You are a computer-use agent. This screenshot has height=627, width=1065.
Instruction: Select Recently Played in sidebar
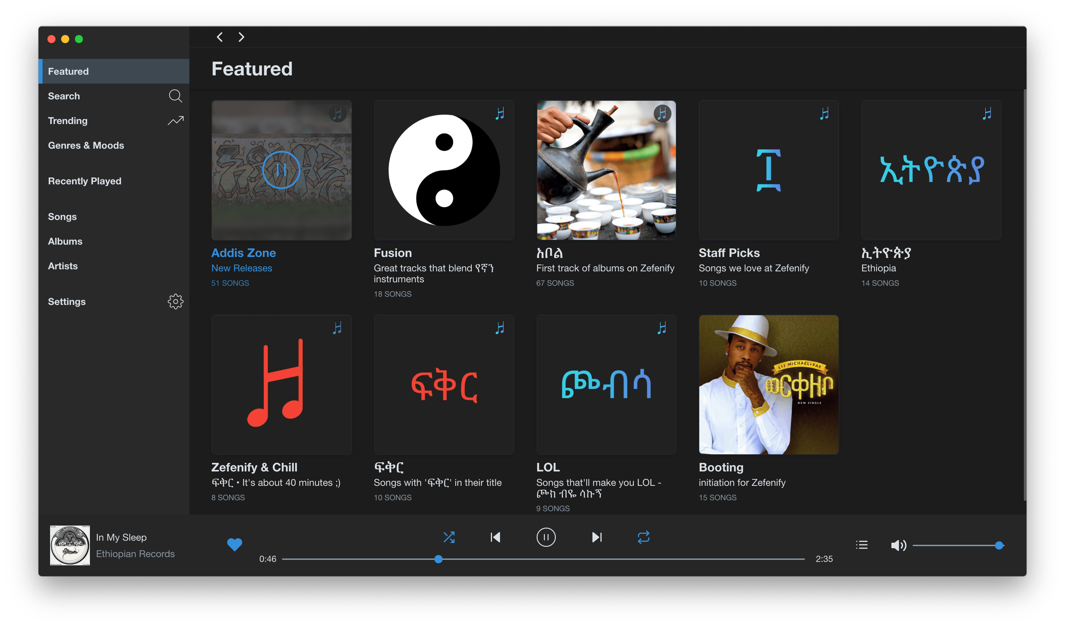pos(85,181)
